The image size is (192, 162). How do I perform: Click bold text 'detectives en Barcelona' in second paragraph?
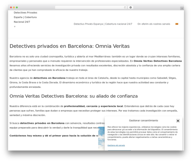click(50, 78)
